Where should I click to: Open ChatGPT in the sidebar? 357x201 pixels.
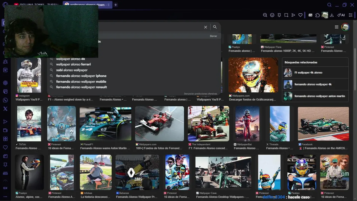5,83
